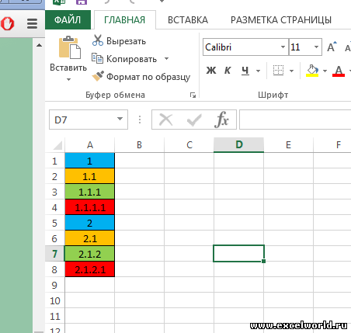This screenshot has height=333, width=351.
Task: Open the font size 11 dropdown
Action: pyautogui.click(x=316, y=47)
